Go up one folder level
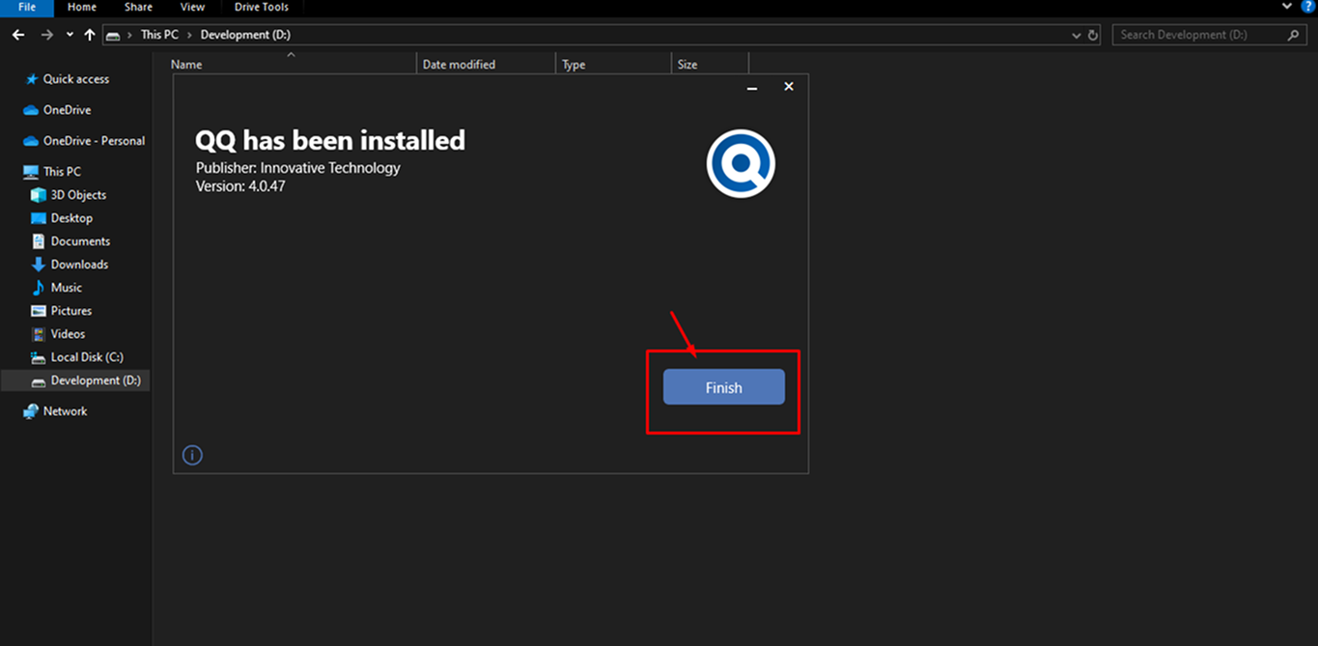Image resolution: width=1318 pixels, height=646 pixels. tap(90, 35)
